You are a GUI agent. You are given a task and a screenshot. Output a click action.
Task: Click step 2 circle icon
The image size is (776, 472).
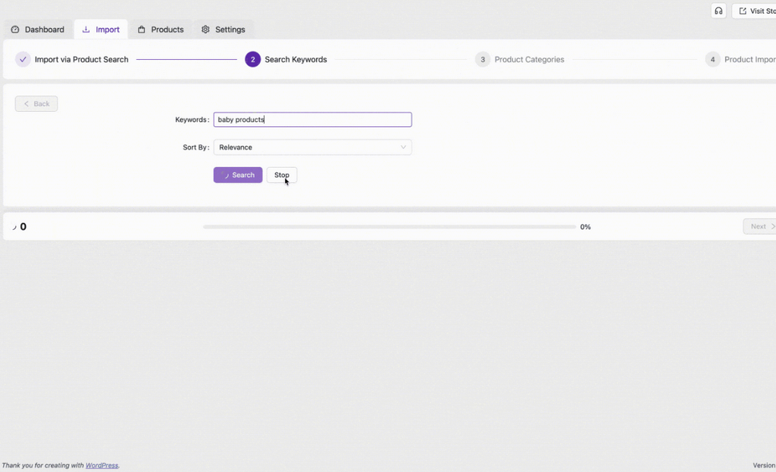[x=253, y=59]
